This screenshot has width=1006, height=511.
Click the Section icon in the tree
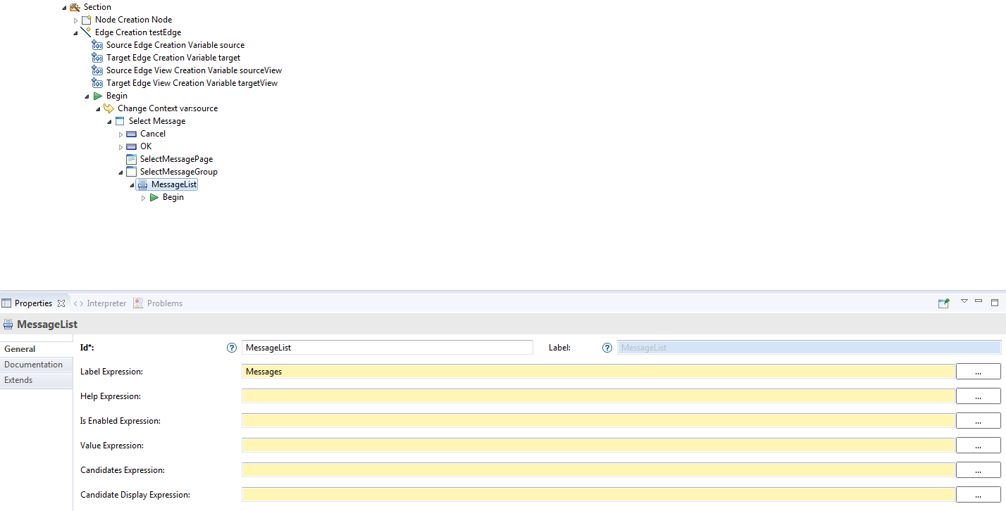75,7
